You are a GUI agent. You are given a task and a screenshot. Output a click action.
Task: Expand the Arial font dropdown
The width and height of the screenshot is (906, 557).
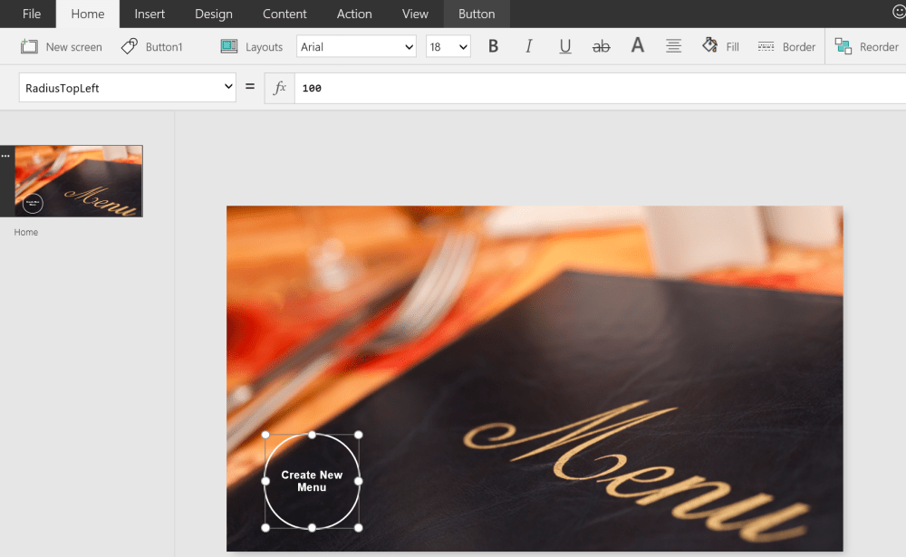tap(356, 47)
